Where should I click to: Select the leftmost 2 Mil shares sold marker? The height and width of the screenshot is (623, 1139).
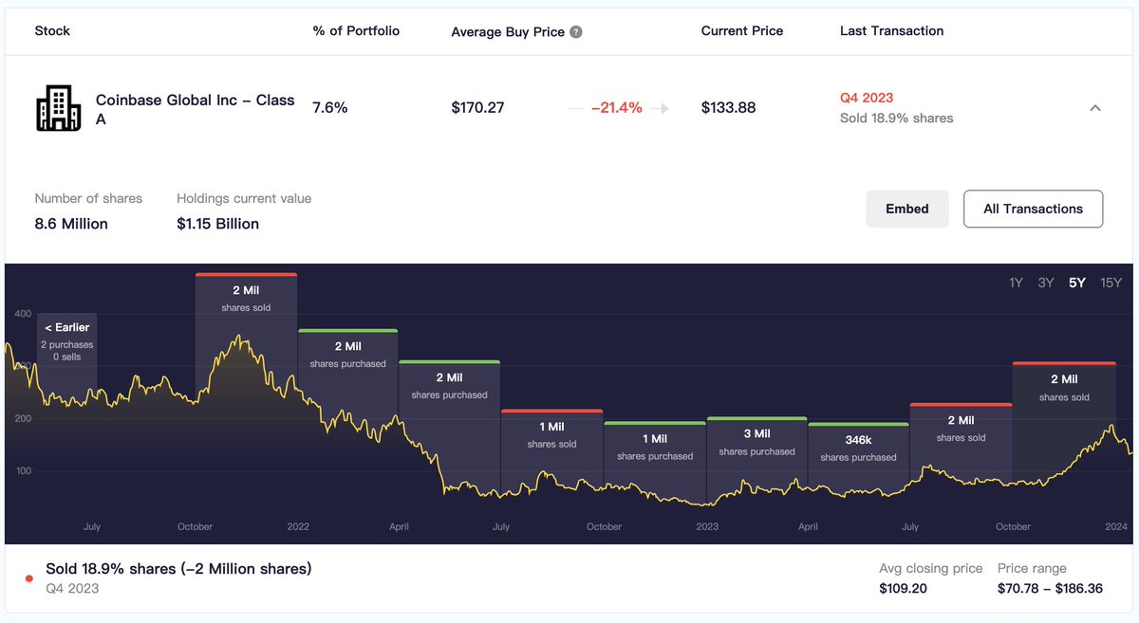click(245, 296)
